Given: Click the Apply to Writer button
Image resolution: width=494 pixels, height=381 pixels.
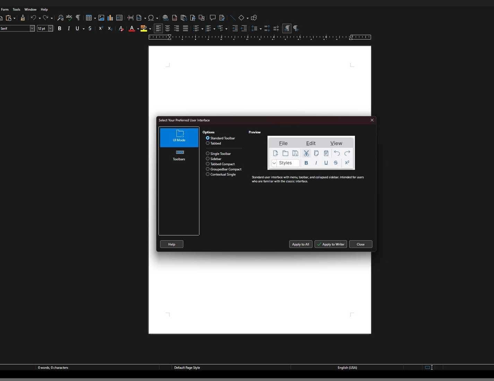Looking at the screenshot, I should tap(331, 244).
